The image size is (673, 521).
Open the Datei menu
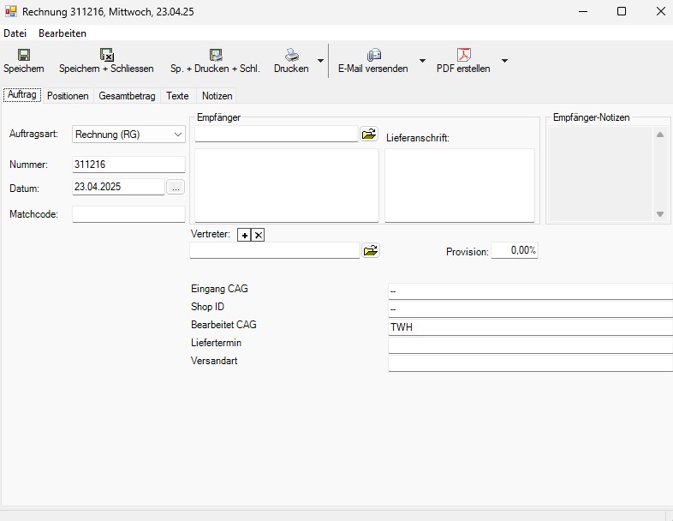click(15, 33)
